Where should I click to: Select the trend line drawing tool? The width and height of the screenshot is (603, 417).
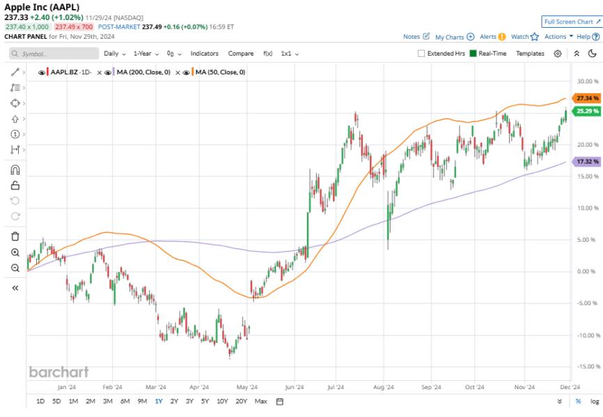pyautogui.click(x=15, y=72)
